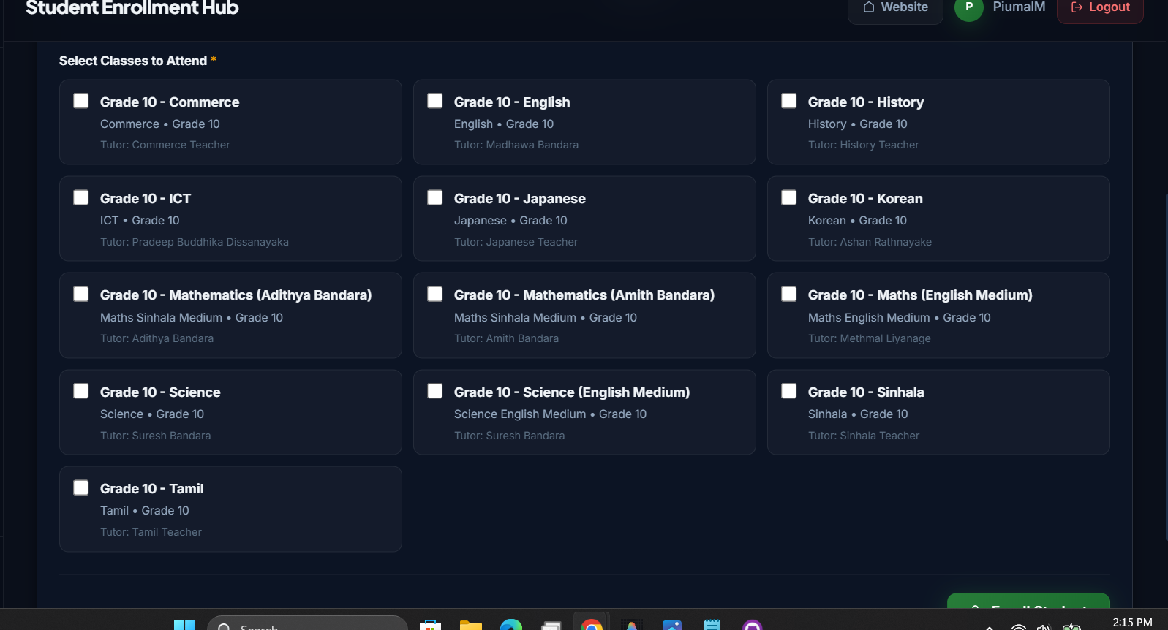Click the Logout arrow icon
Viewport: 1168px width, 630px height.
coord(1077,7)
